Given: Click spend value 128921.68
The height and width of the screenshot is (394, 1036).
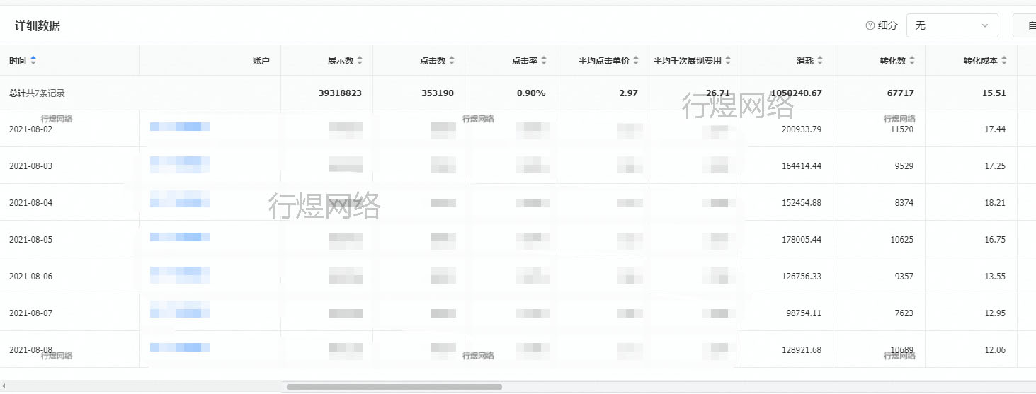Looking at the screenshot, I should point(801,350).
